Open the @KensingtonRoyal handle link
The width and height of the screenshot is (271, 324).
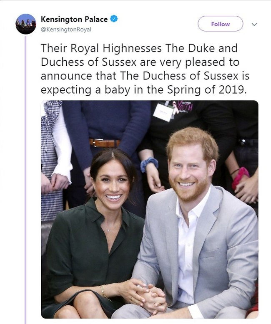(66, 30)
